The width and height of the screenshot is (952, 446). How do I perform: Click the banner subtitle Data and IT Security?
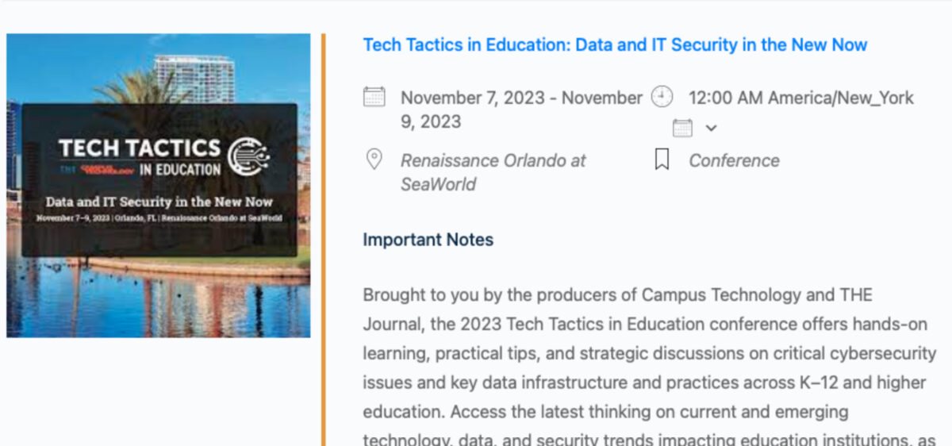[159, 202]
